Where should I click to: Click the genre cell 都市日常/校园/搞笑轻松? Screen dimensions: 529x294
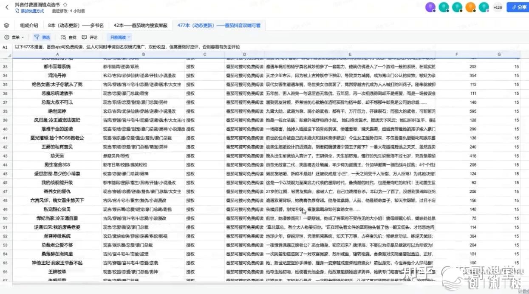[143, 165]
